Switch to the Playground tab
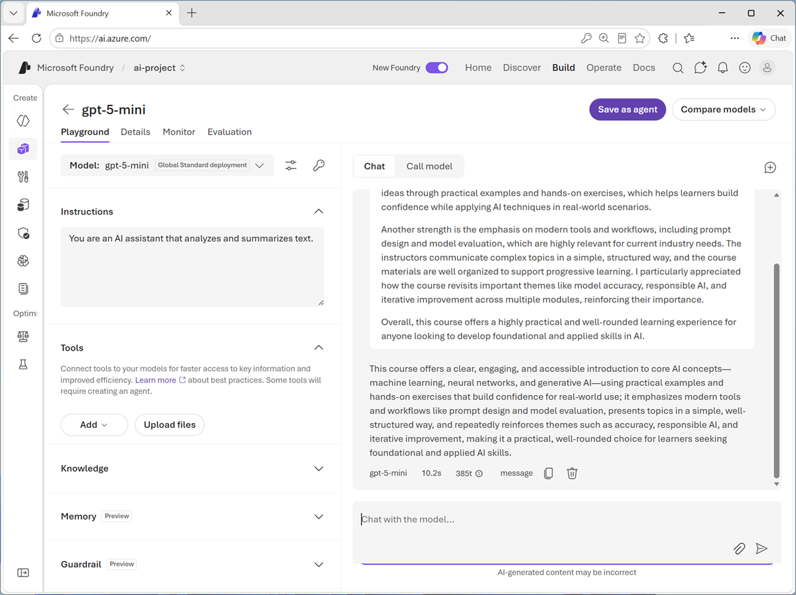796x595 pixels. 85,132
